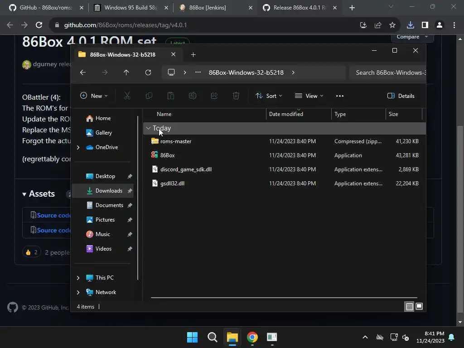This screenshot has width=464, height=348.
Task: Select Home in Explorer navigation pane
Action: coord(103,118)
